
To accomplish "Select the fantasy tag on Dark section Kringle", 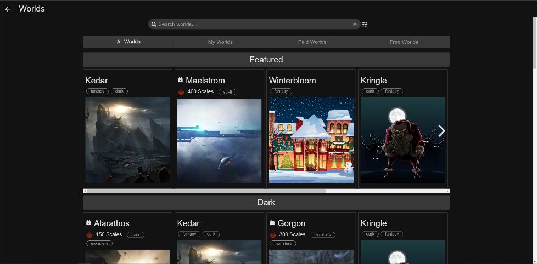I will pos(392,234).
